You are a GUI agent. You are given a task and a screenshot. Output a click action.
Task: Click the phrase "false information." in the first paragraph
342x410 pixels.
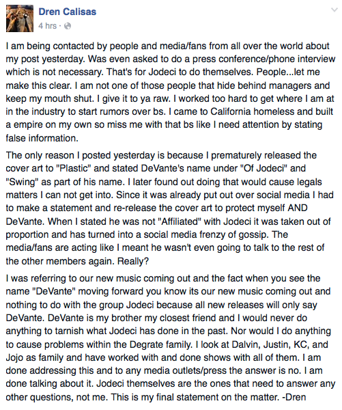42,138
